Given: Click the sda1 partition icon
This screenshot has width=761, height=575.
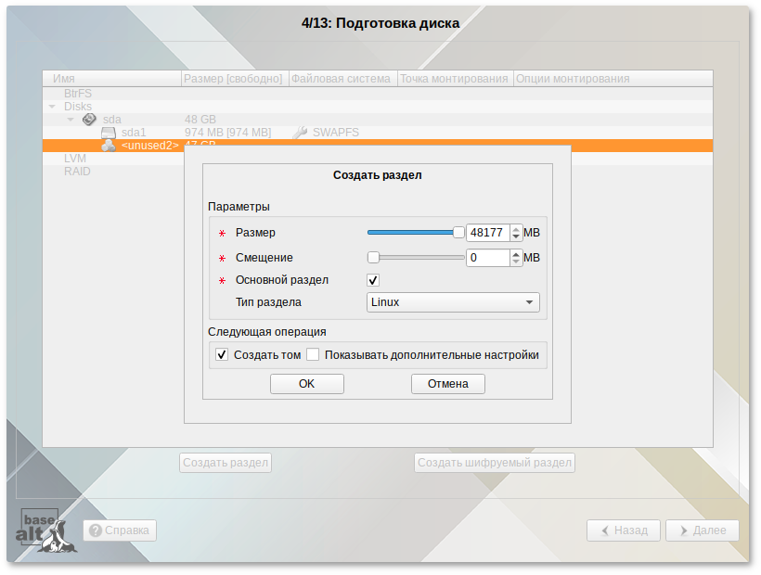Looking at the screenshot, I should coord(107,132).
